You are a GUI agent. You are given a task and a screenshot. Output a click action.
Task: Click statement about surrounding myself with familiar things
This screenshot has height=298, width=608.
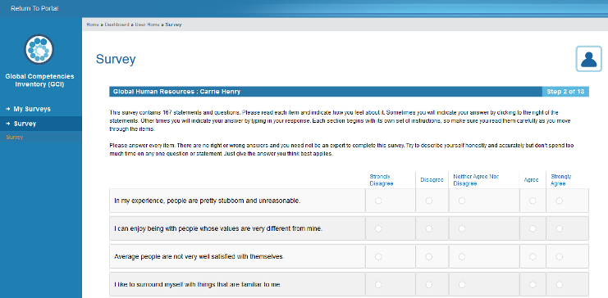[198, 285]
